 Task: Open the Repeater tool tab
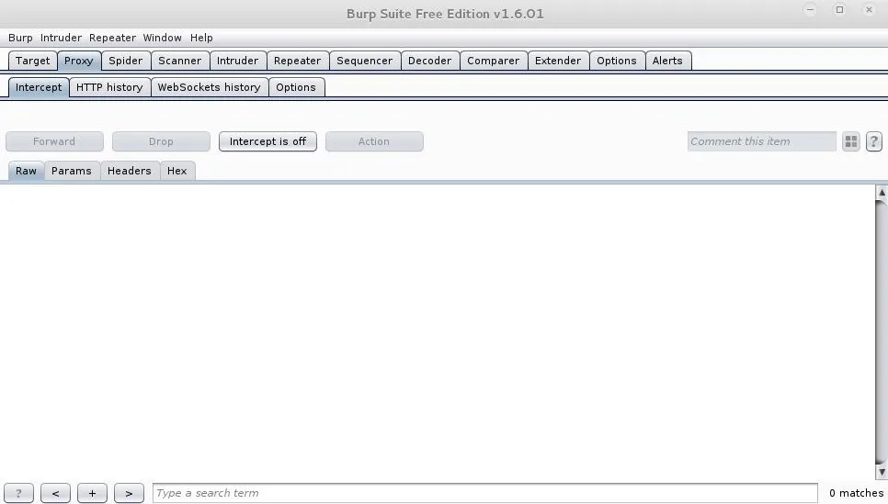pyautogui.click(x=297, y=61)
